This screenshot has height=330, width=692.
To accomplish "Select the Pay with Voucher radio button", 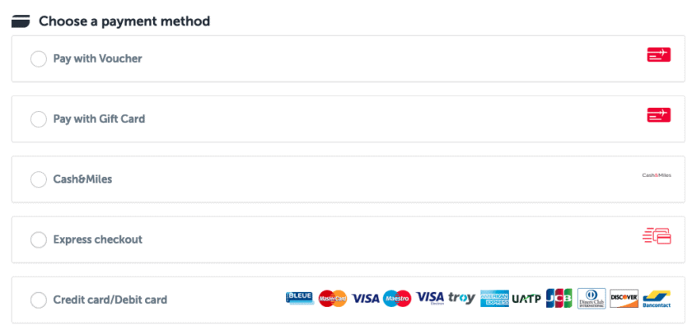I will 38,59.
